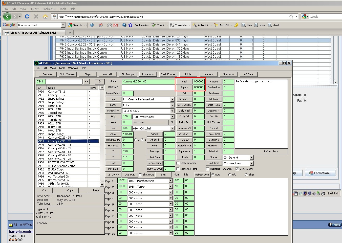This screenshot has height=243, width=342.
Task: Find the word 'chart' toolbar button
Action: [274, 25]
